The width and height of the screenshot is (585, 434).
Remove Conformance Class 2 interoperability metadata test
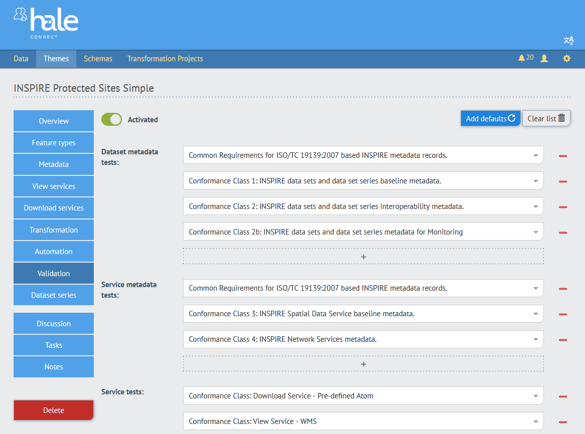pyautogui.click(x=563, y=207)
